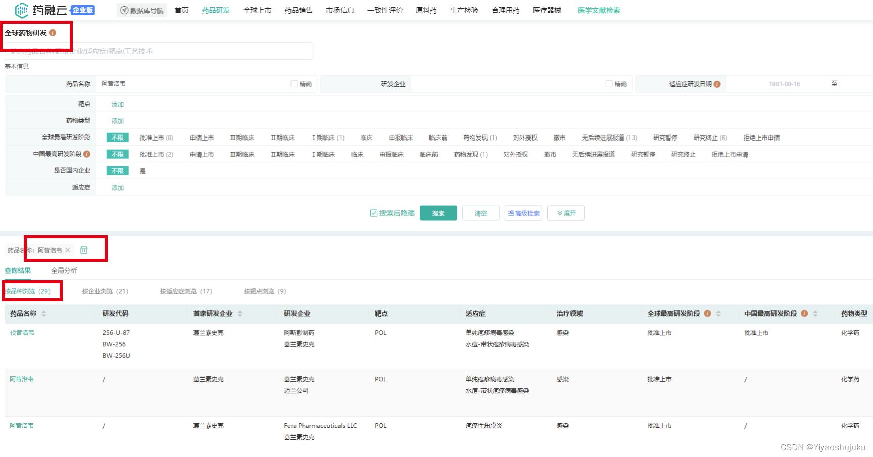
Task: Sort by 中国最高研发阶段 column arrows
Action: tap(815, 314)
